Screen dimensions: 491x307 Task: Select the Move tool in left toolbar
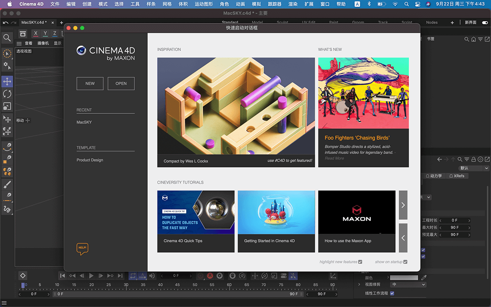click(7, 81)
